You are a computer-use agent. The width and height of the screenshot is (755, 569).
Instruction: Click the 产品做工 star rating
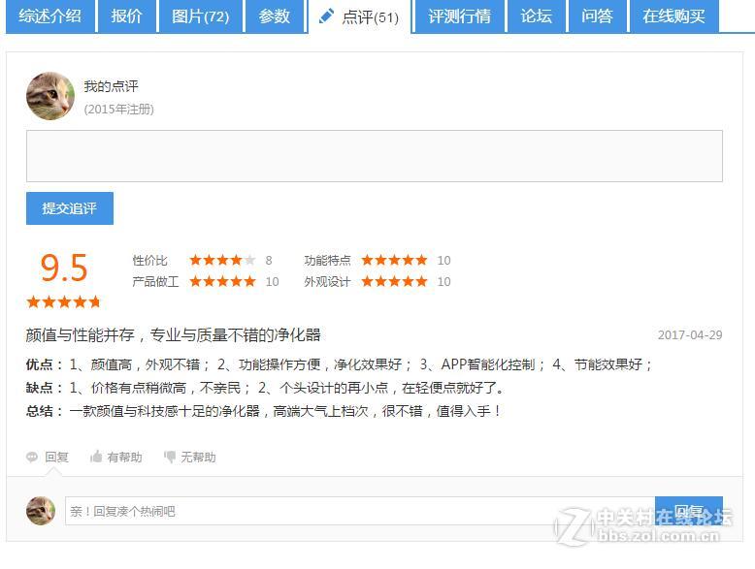pyautogui.click(x=222, y=281)
